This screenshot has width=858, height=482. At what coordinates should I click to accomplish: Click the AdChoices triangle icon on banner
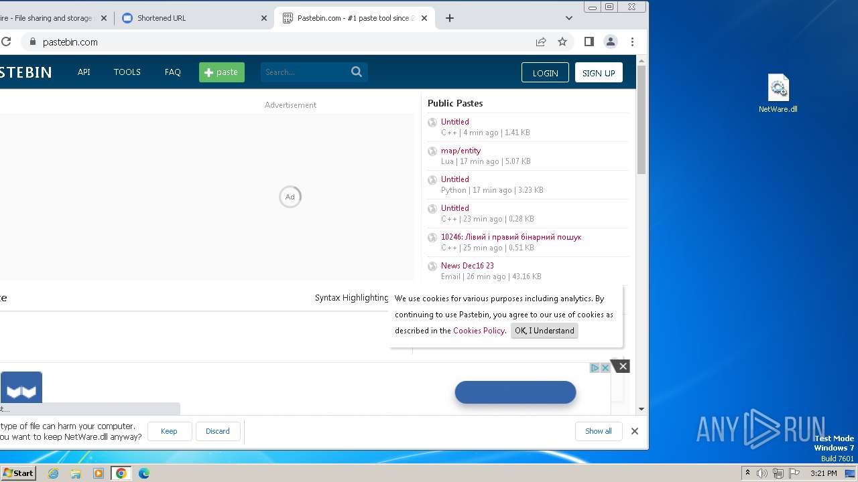595,368
